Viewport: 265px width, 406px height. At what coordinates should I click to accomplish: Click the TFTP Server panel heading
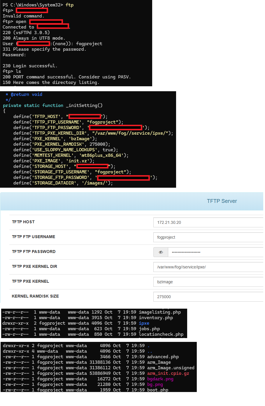222,201
